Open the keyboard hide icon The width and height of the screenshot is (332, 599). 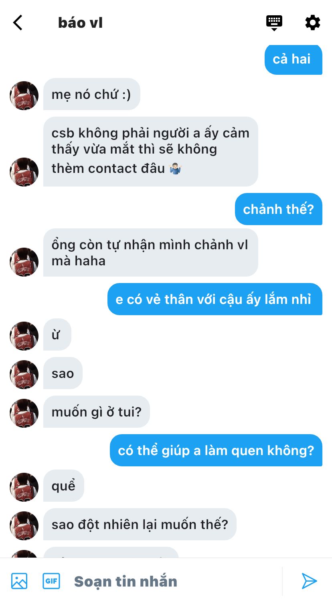click(x=274, y=23)
